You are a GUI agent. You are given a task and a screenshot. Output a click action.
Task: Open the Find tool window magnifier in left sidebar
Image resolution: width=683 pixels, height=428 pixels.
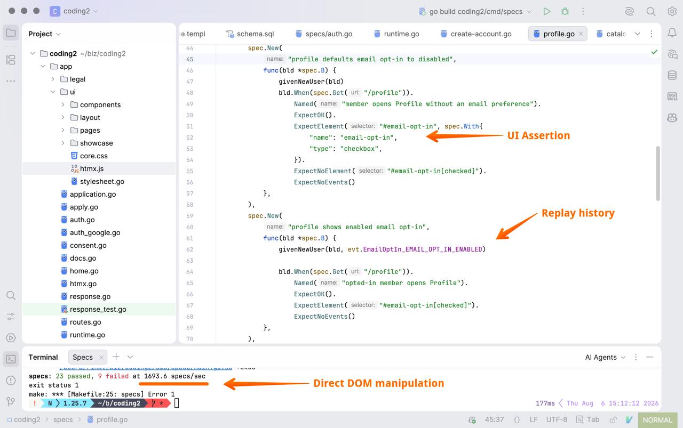coord(11,295)
